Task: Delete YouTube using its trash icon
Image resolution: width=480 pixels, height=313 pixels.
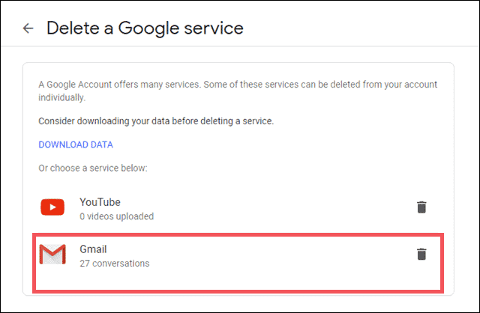Action: point(421,207)
